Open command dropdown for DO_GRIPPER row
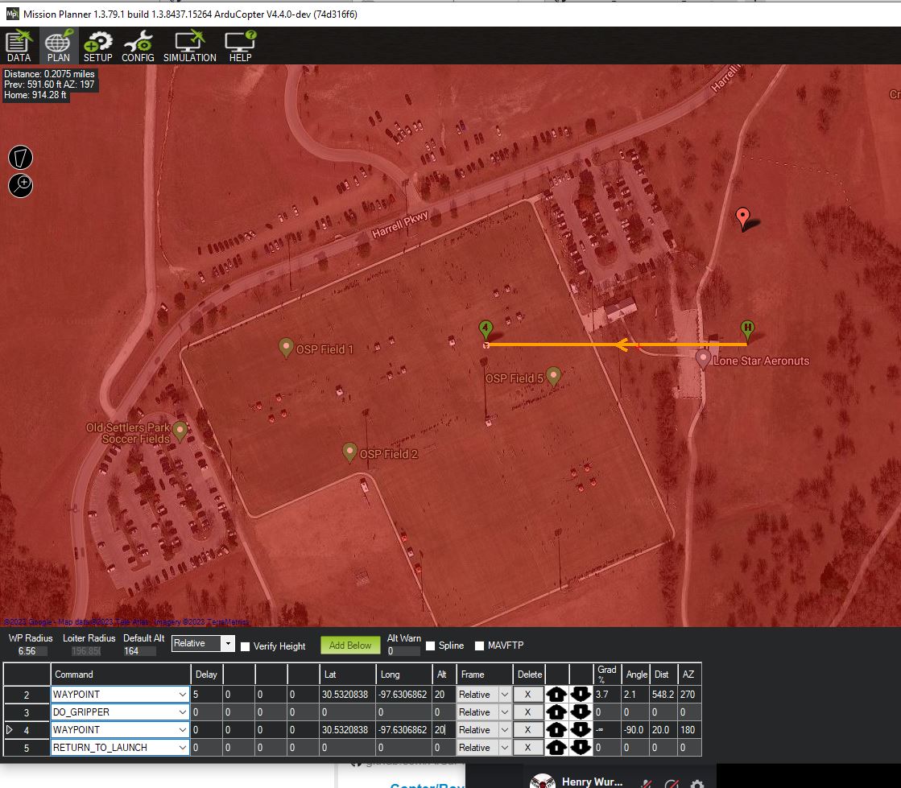Image resolution: width=901 pixels, height=788 pixels. (x=181, y=712)
